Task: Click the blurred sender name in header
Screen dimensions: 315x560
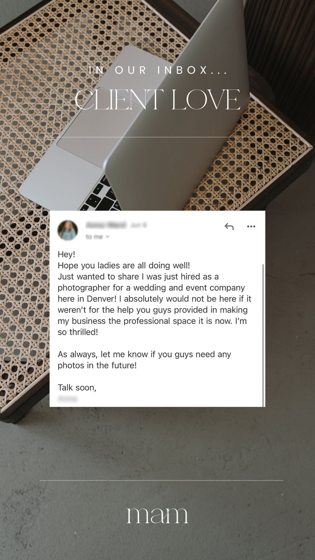Action: (x=106, y=225)
